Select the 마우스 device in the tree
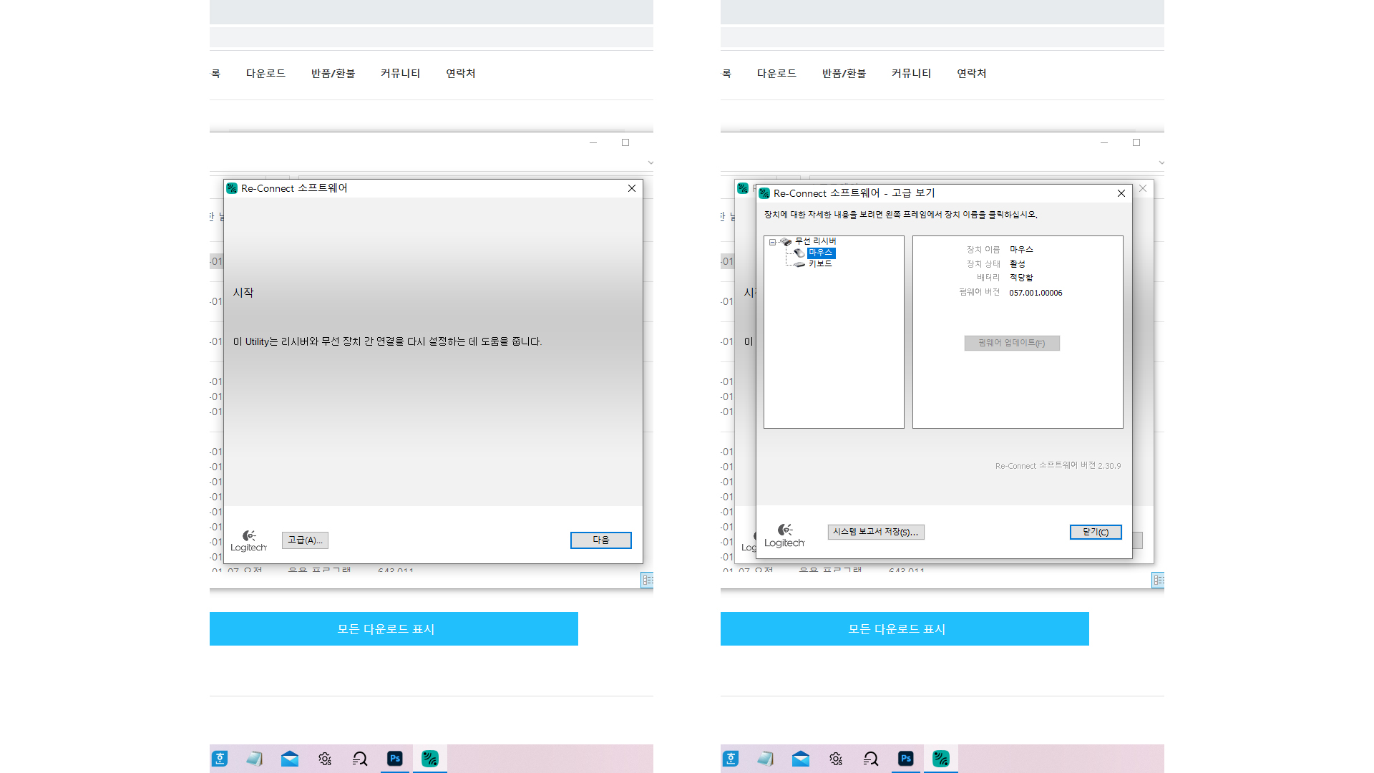Image resolution: width=1374 pixels, height=773 pixels. [821, 253]
